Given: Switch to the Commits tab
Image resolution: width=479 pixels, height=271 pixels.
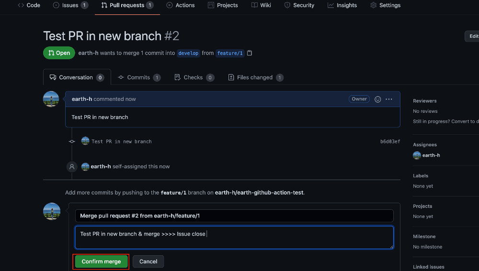Looking at the screenshot, I should coord(139,77).
